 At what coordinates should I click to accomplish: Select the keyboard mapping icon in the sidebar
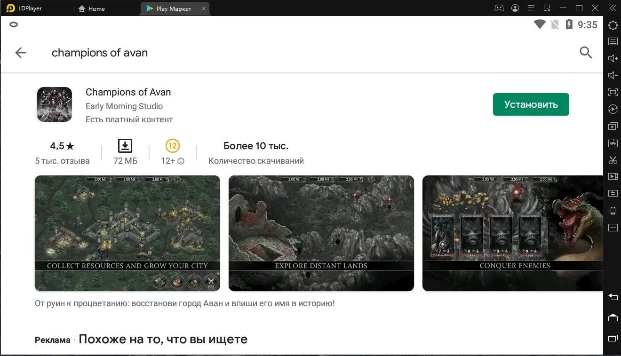click(613, 41)
